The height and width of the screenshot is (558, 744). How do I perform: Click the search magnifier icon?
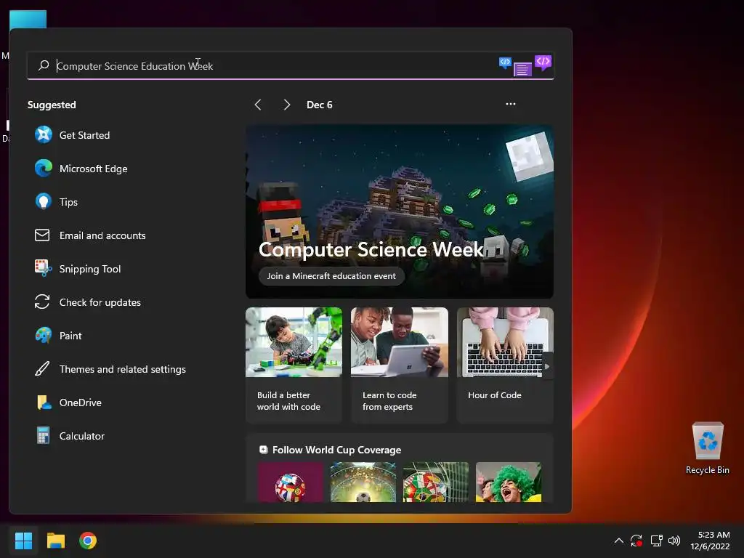(x=44, y=65)
